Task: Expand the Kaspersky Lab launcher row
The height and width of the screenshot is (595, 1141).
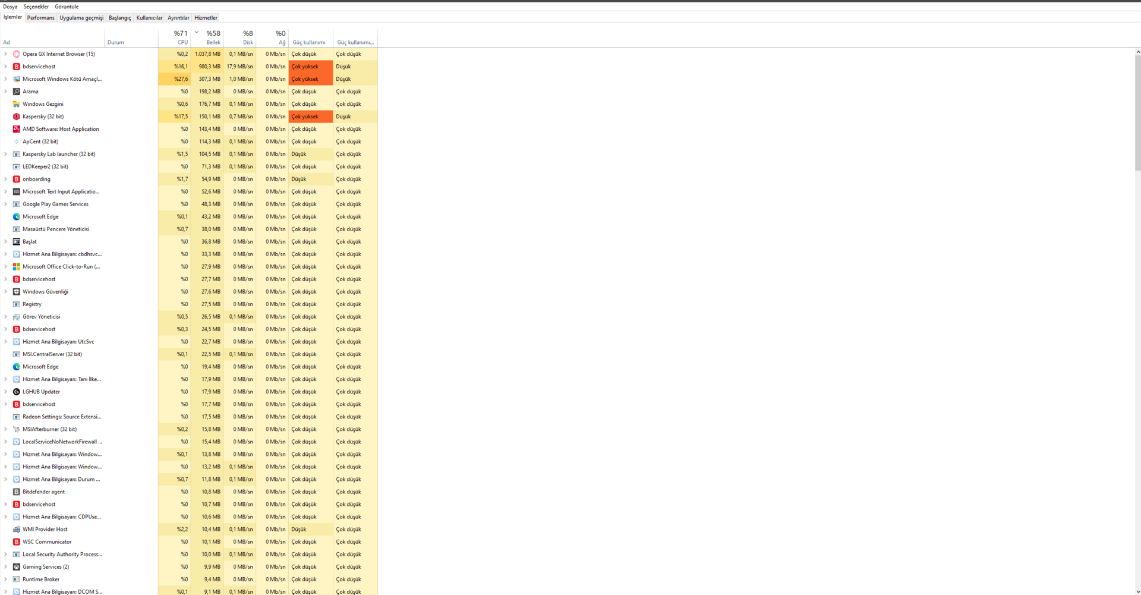Action: click(6, 154)
